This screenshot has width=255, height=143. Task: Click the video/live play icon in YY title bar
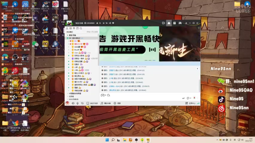tap(164, 23)
